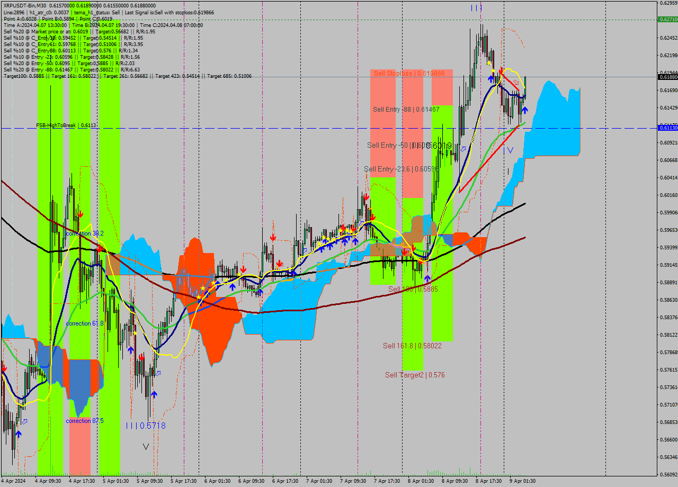Click the 'correction 87.5' label
The height and width of the screenshot is (487, 678).
(x=85, y=421)
